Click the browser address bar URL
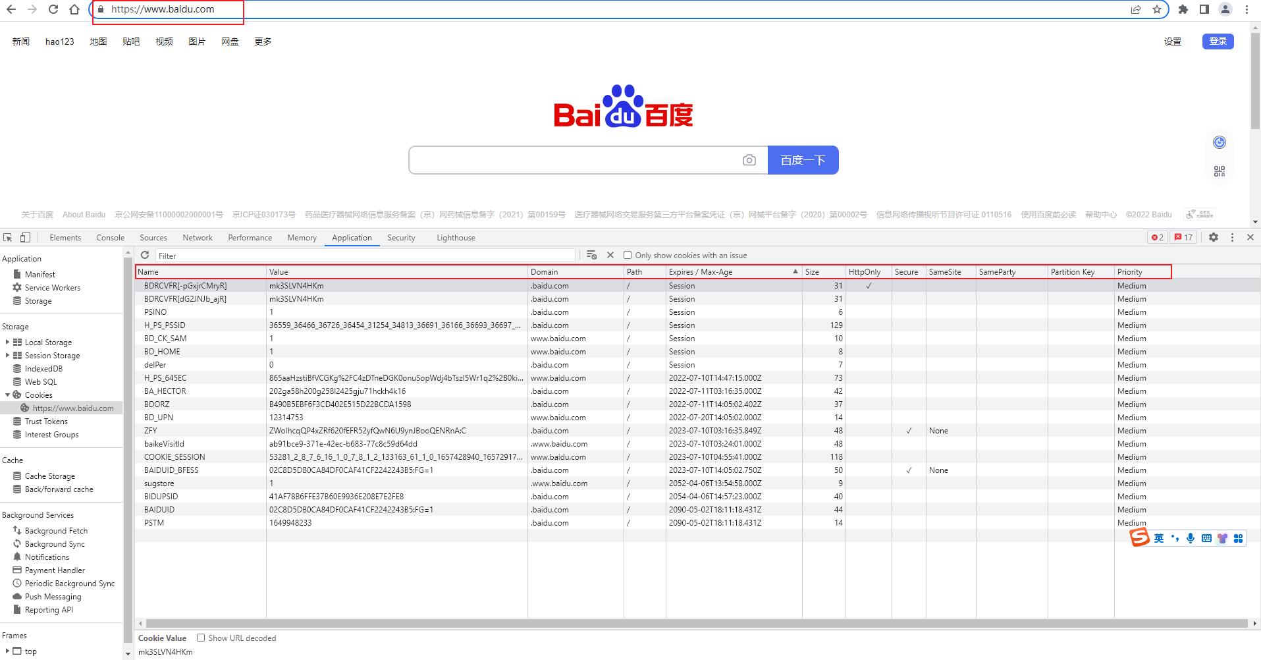1261x660 pixels. (x=163, y=9)
